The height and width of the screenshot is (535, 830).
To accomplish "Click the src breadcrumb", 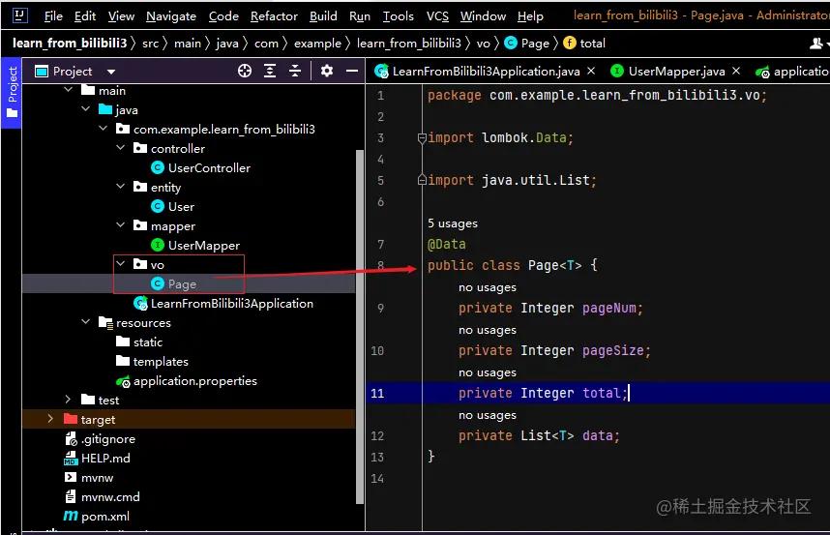I will point(150,44).
